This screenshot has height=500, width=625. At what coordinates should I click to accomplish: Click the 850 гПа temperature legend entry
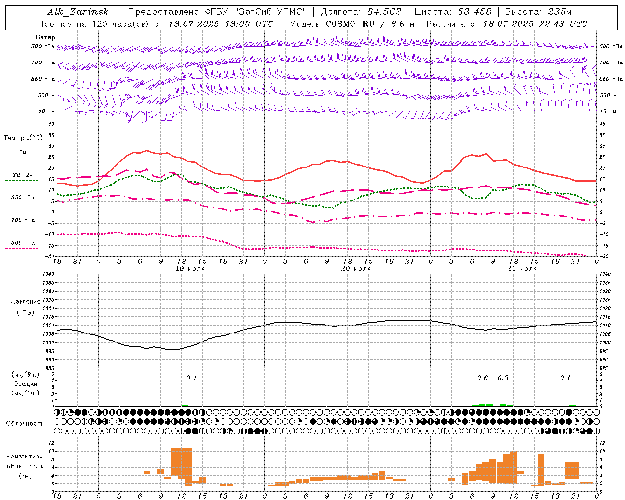[22, 200]
